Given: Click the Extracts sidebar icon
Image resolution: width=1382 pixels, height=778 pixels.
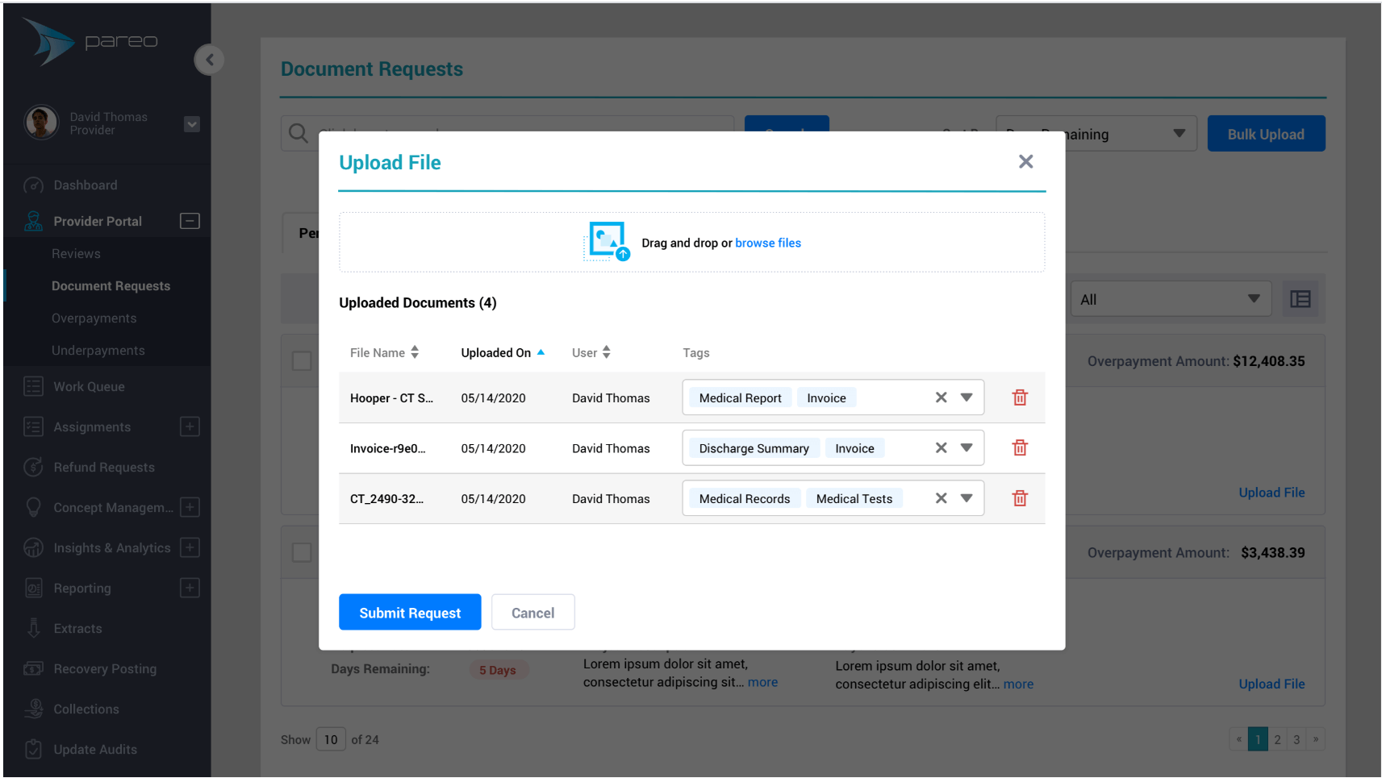Looking at the screenshot, I should tap(33, 628).
